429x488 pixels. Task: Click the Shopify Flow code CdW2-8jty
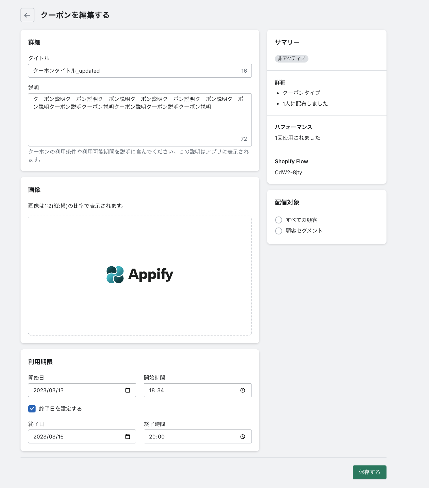point(289,173)
